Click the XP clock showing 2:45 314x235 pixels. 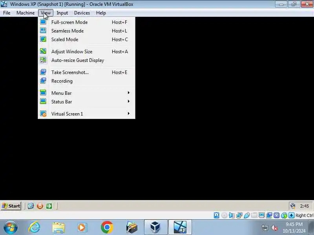(x=305, y=206)
